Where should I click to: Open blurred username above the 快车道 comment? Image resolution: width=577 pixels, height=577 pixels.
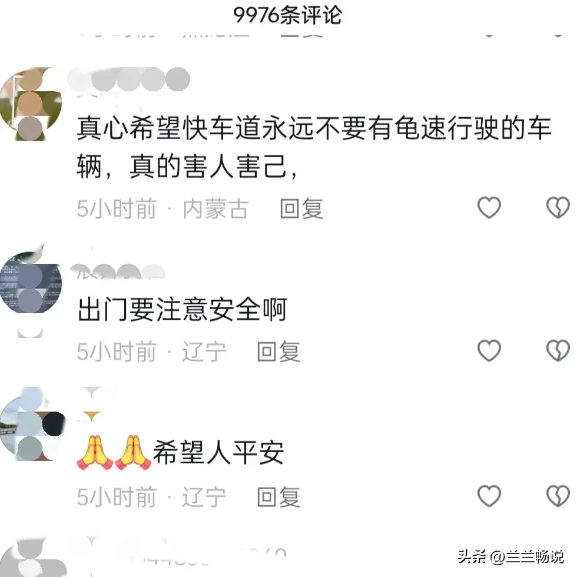[129, 79]
